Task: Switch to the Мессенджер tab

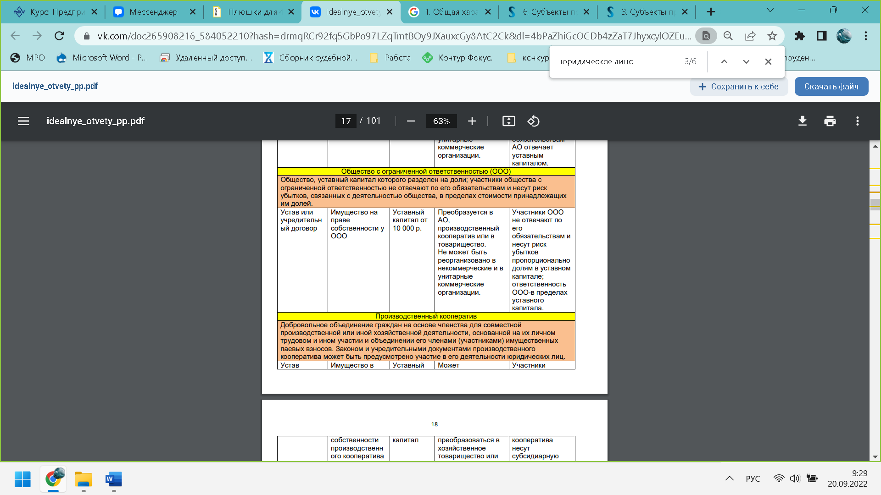Action: point(154,12)
